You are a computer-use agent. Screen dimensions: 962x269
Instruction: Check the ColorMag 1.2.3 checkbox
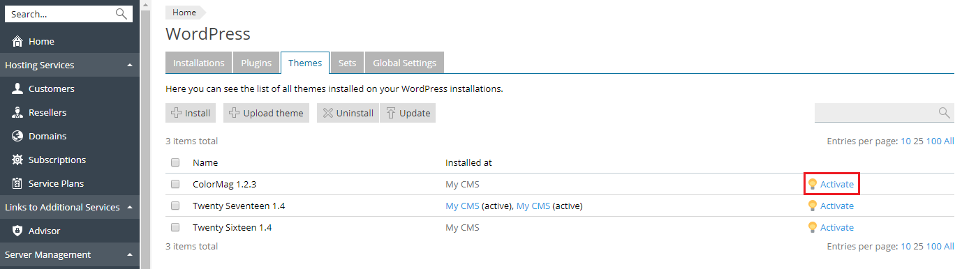175,184
